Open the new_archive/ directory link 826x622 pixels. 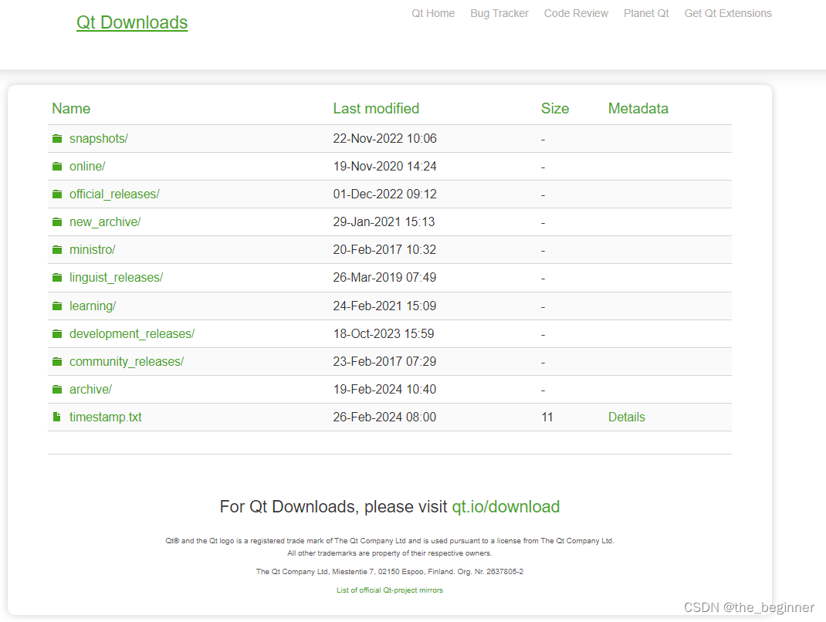105,221
